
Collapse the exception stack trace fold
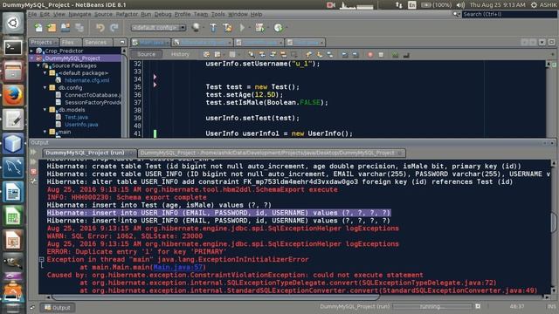coord(41,260)
